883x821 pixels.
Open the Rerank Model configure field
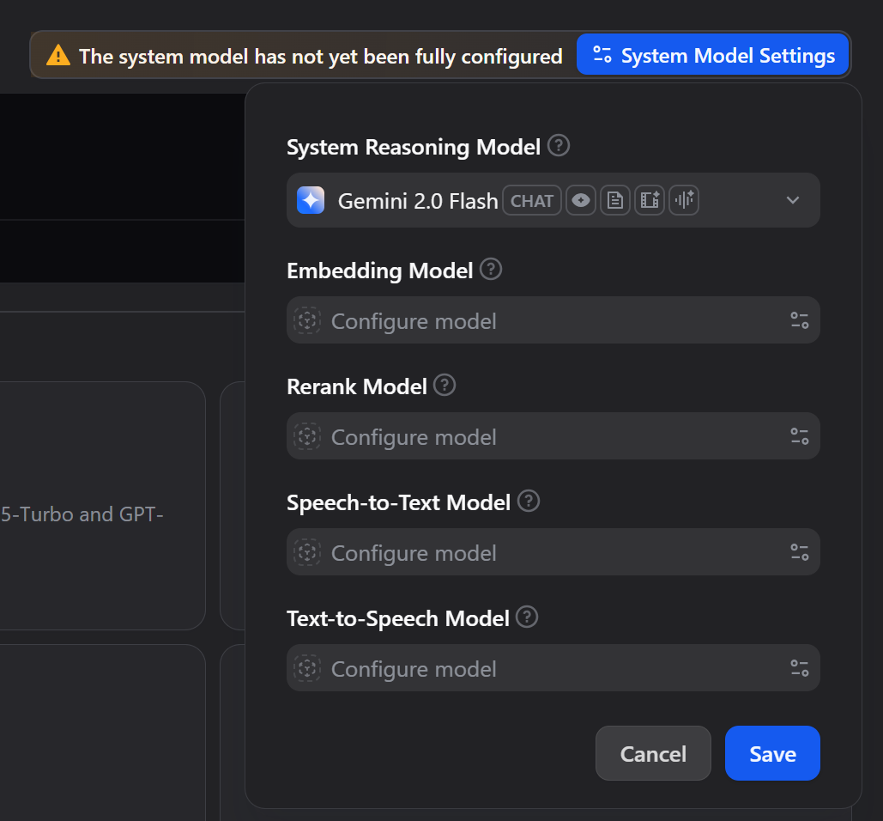[x=553, y=436]
